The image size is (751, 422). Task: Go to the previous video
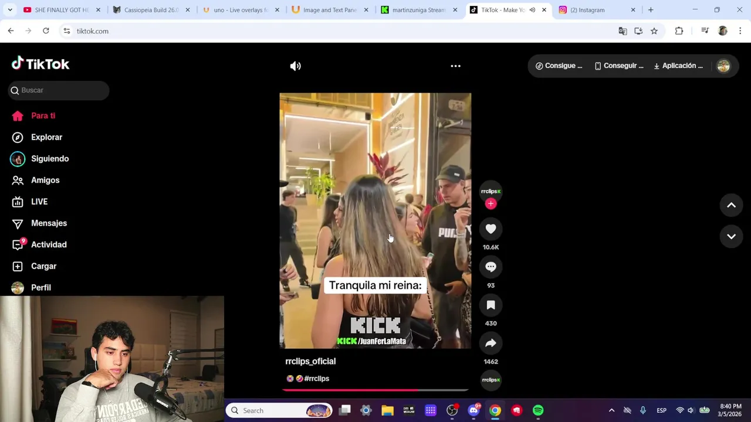click(731, 205)
